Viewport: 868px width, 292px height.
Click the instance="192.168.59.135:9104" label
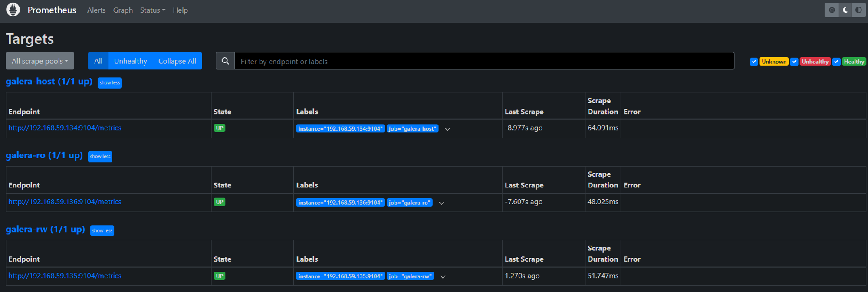coord(340,276)
